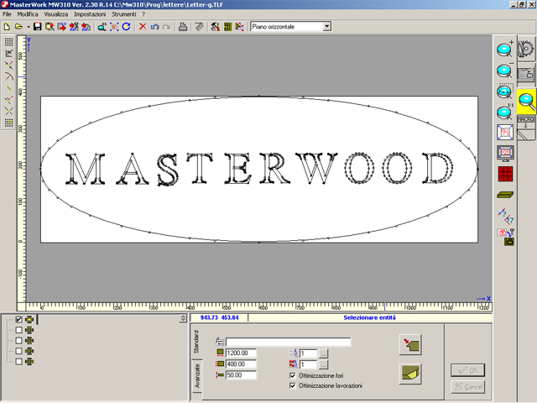Zoom out with minus magnifier
537x403 pixels.
click(505, 71)
